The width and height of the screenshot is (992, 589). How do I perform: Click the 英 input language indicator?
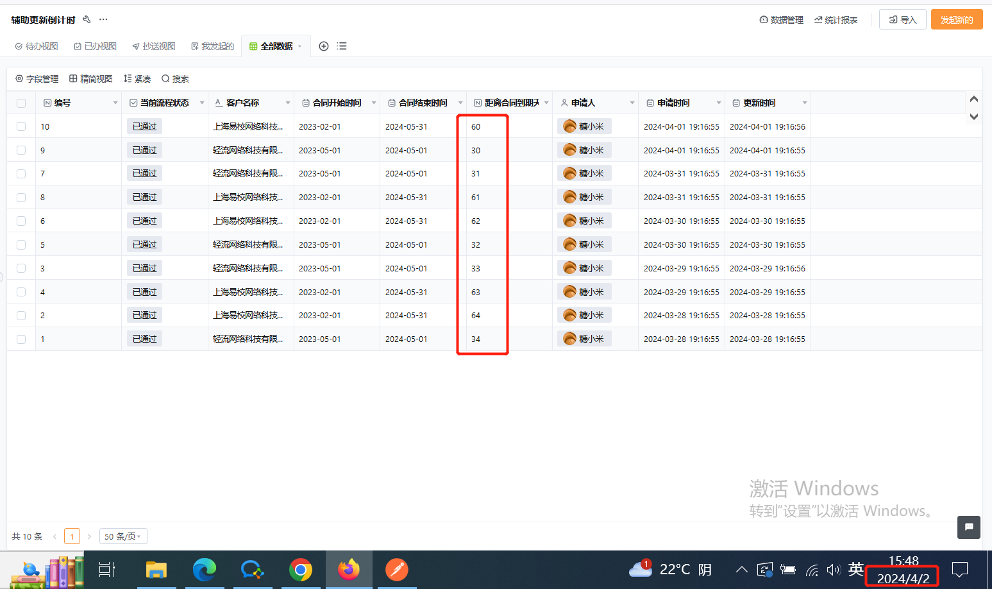coord(856,569)
